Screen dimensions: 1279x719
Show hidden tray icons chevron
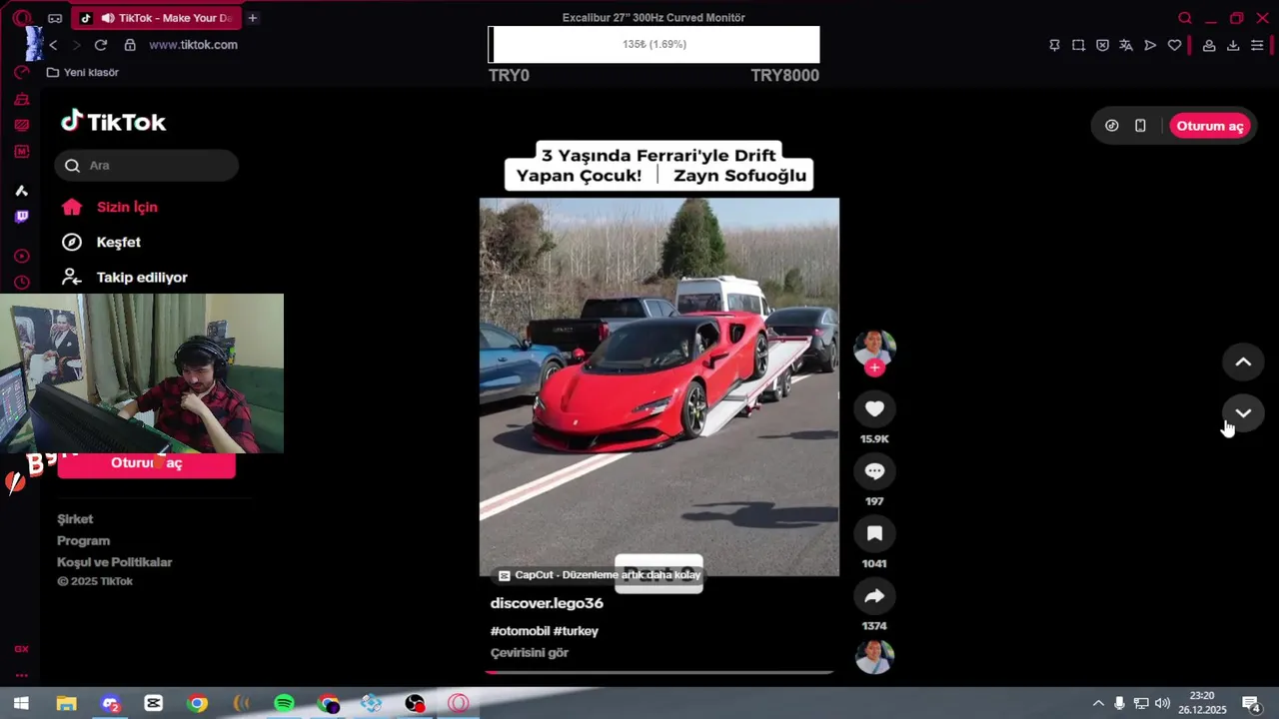(x=1098, y=703)
